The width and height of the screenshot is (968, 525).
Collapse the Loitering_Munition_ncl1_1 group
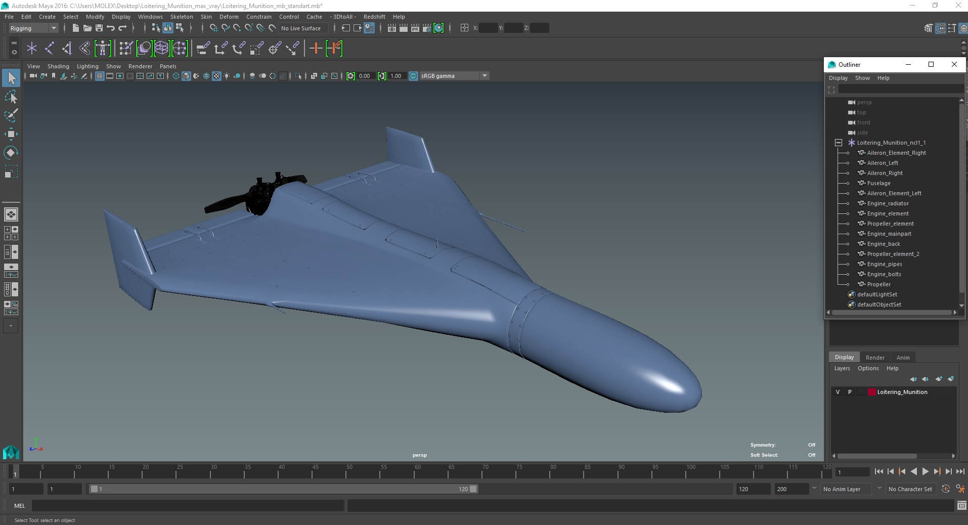click(x=839, y=143)
